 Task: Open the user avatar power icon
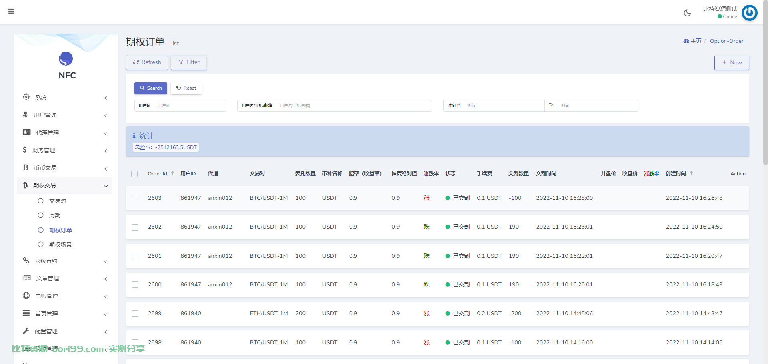749,13
